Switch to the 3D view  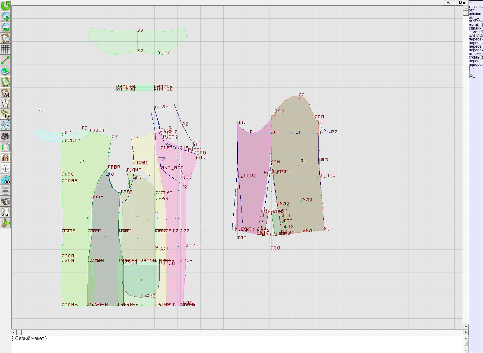(5, 180)
